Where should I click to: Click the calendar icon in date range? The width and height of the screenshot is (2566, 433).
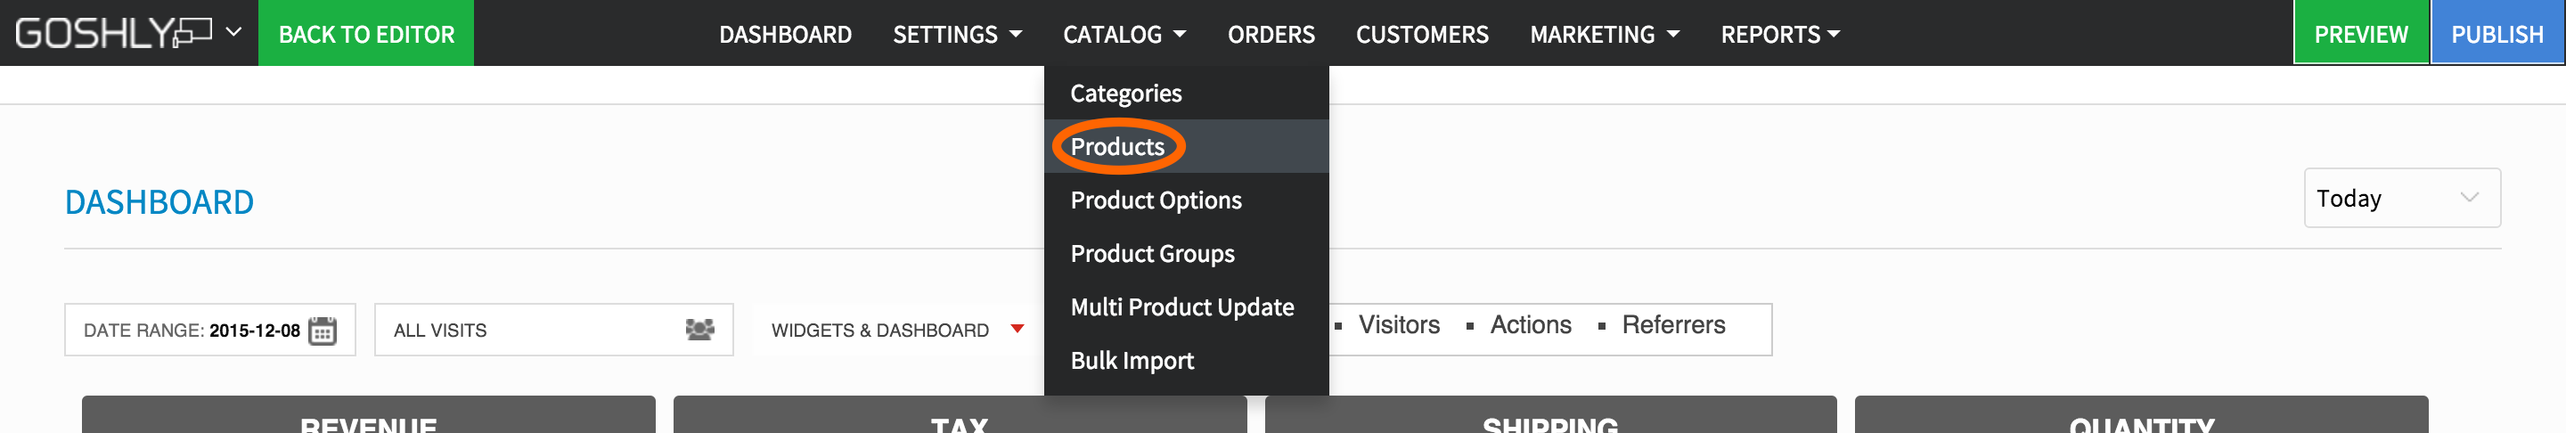[322, 331]
